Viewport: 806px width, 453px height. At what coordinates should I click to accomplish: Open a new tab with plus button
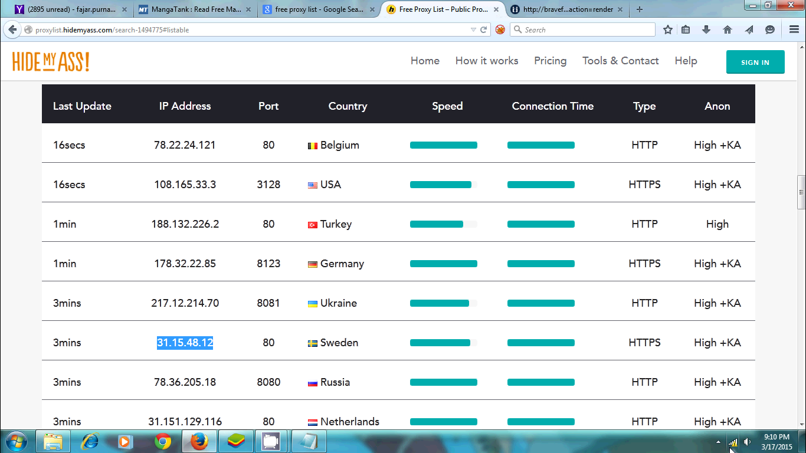[x=640, y=9]
